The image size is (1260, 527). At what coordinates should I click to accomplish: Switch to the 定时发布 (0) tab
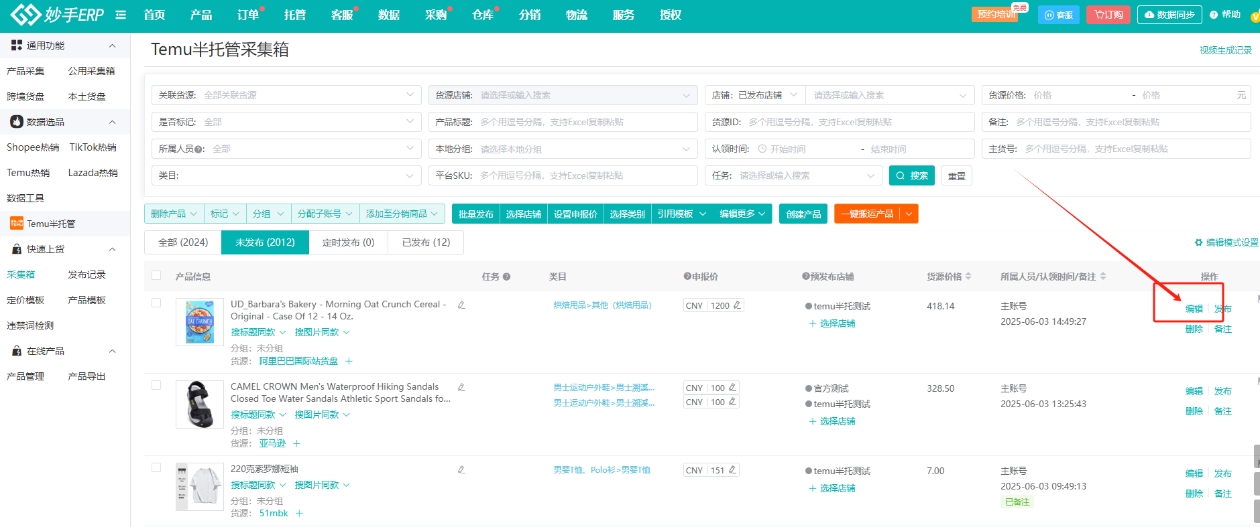click(x=349, y=242)
